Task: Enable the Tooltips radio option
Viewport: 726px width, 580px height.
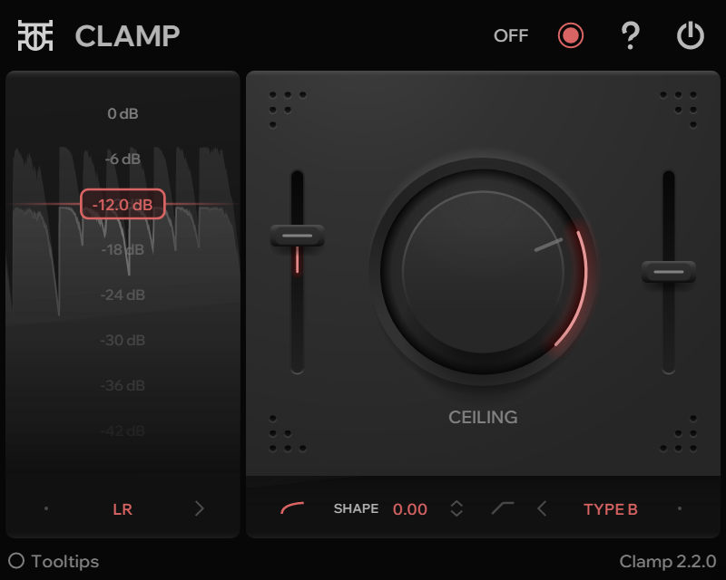Action: (x=16, y=561)
